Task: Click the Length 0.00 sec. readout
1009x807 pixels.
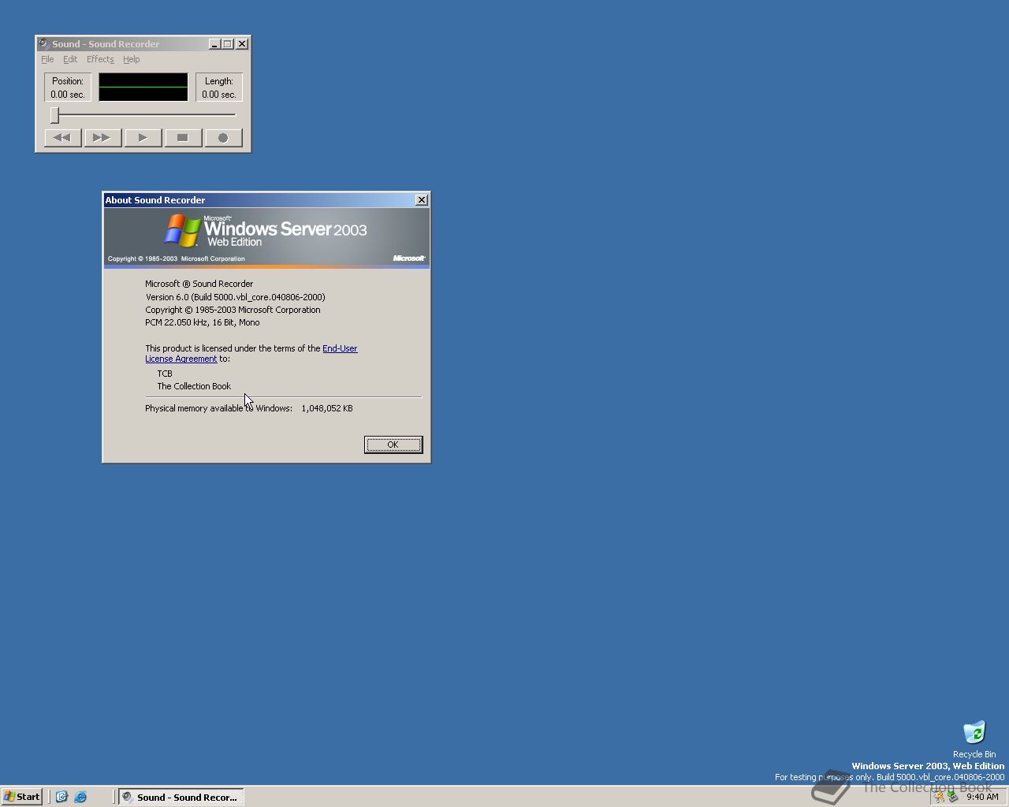Action: (x=219, y=87)
